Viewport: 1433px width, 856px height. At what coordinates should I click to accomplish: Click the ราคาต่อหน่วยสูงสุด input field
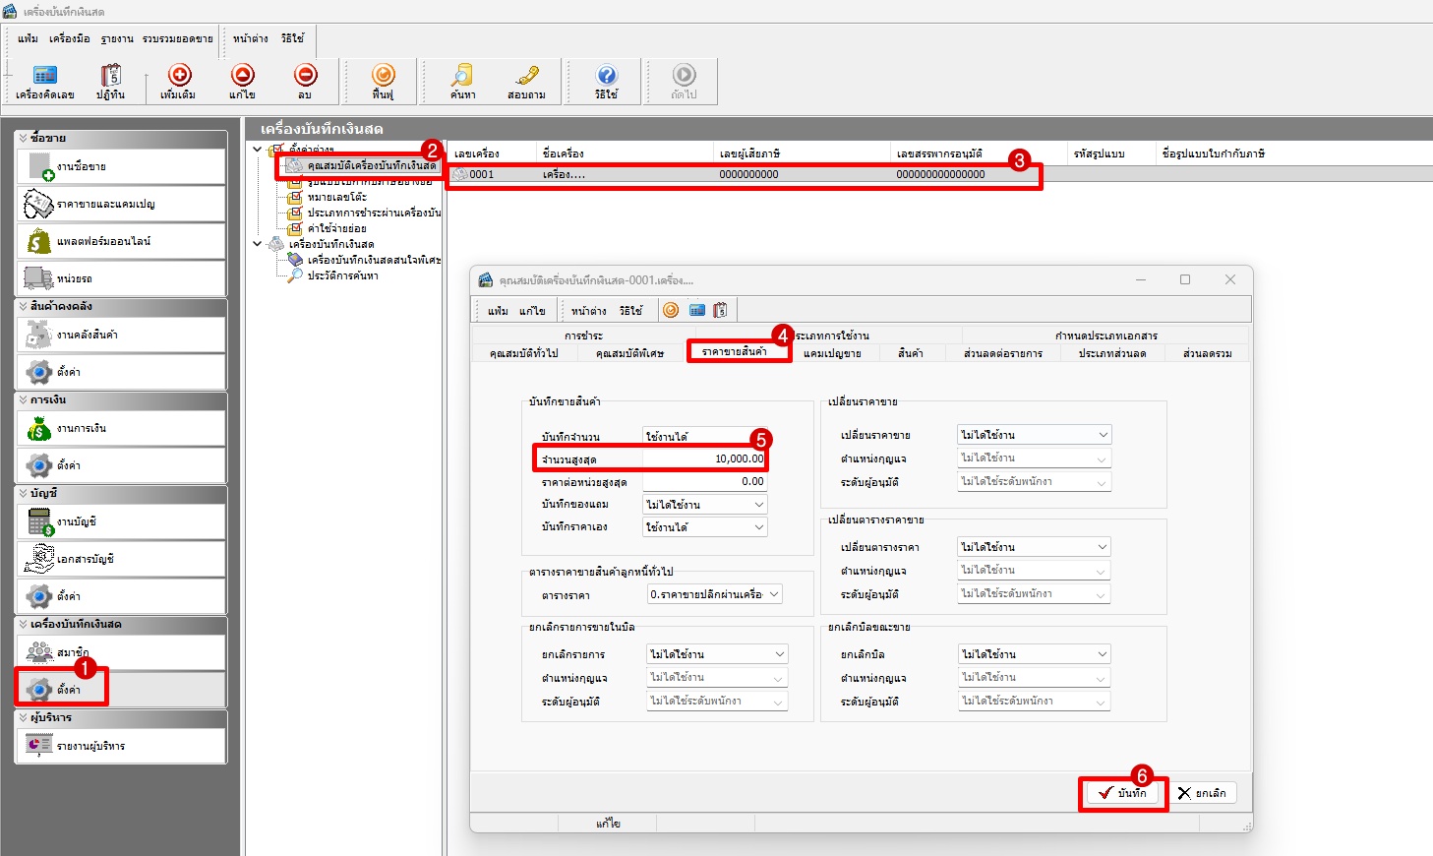click(704, 482)
